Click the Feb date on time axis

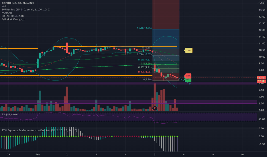[38, 154]
